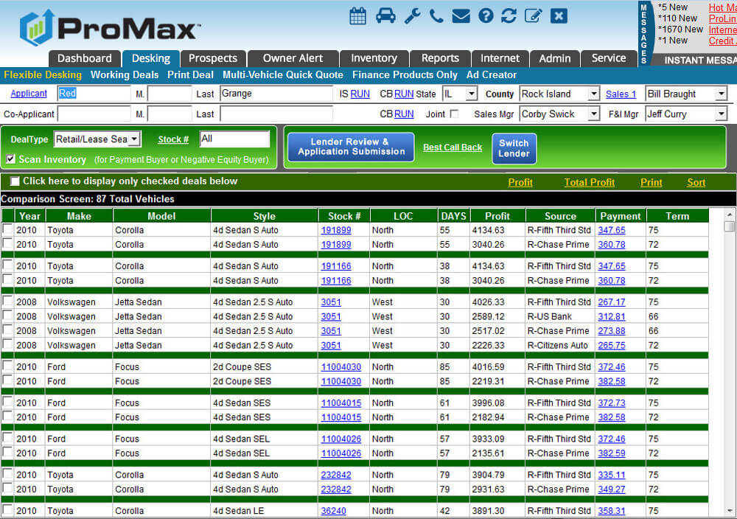Check display only checked deals box
This screenshot has width=737, height=519.
tap(15, 181)
